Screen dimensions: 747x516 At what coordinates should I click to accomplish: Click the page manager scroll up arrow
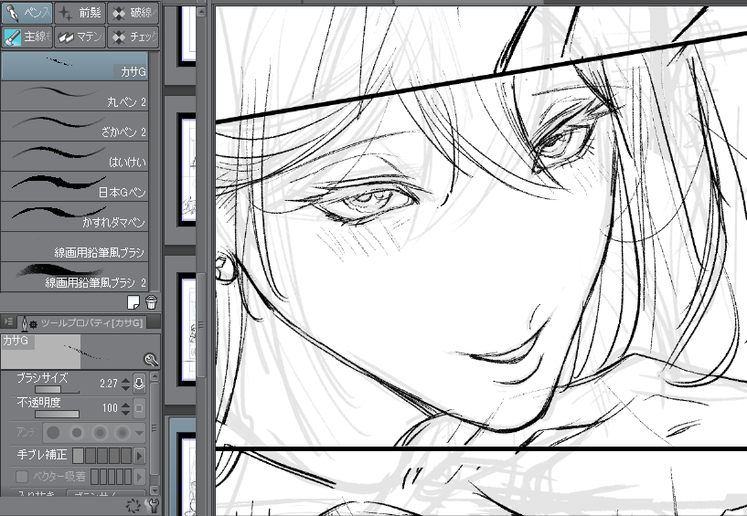coord(201,12)
